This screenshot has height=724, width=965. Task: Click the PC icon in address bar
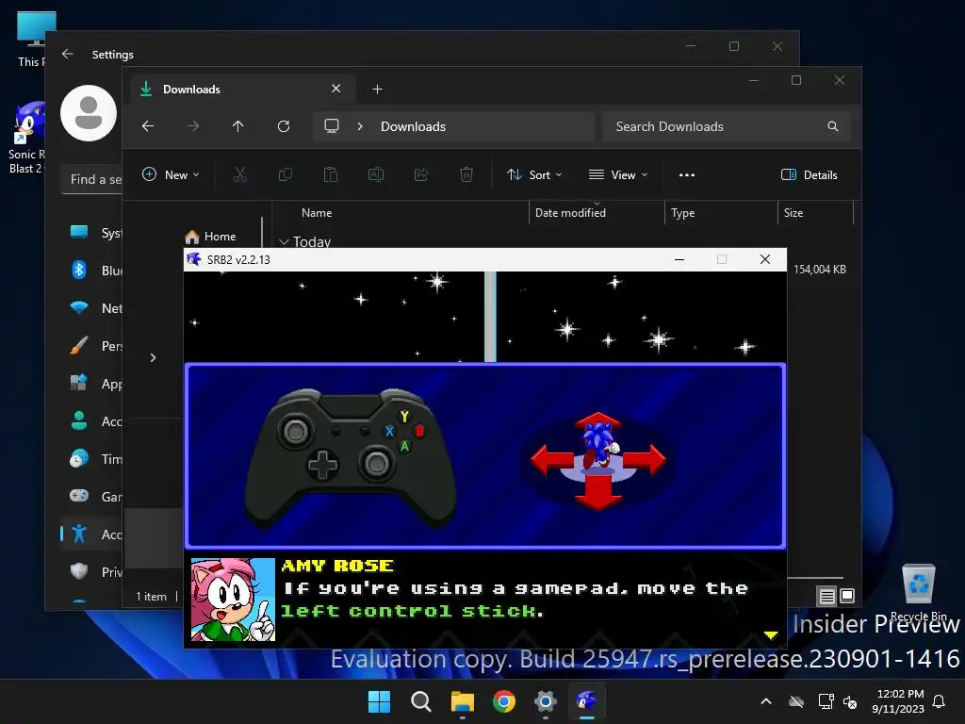[332, 126]
